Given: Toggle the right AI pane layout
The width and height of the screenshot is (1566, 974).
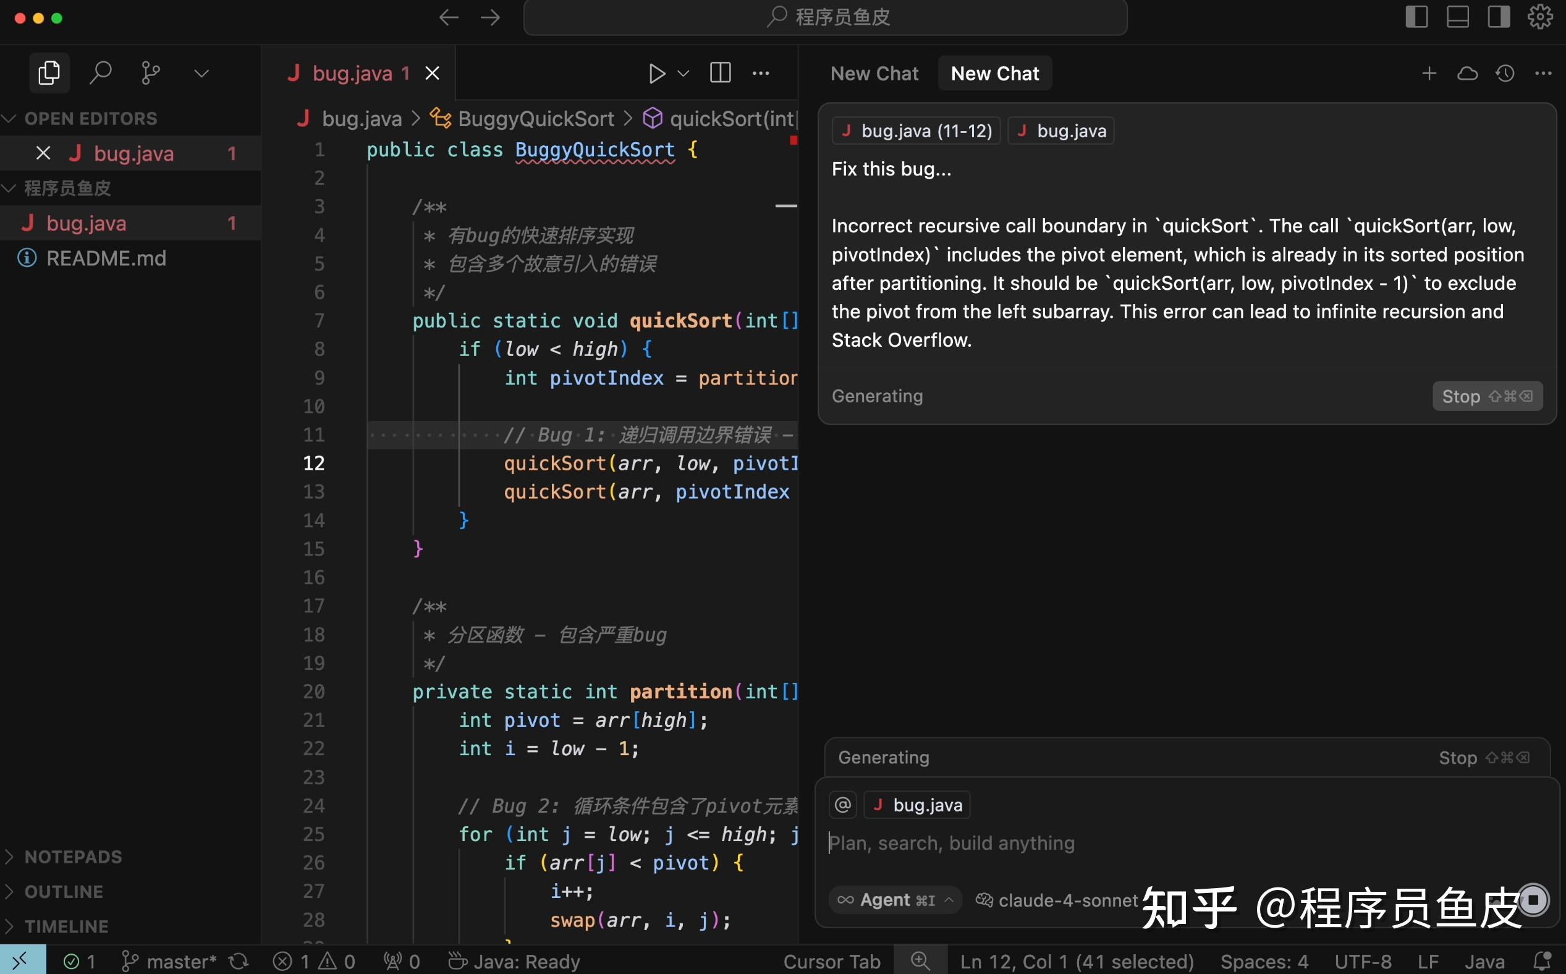Looking at the screenshot, I should (x=1499, y=17).
